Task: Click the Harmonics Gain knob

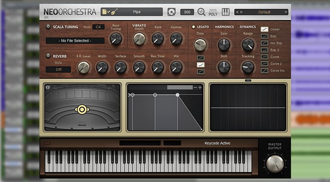Action: coord(224,45)
